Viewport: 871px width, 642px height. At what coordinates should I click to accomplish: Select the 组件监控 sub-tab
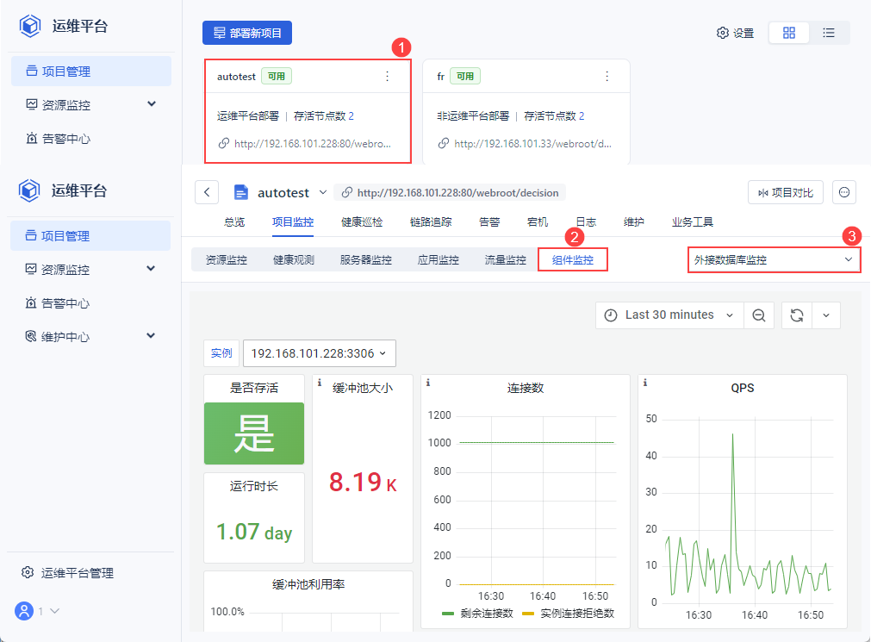pos(573,259)
